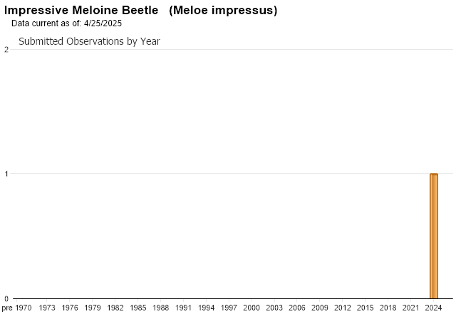Click the 'Impressive Meloine Beetle' heading

pos(81,10)
